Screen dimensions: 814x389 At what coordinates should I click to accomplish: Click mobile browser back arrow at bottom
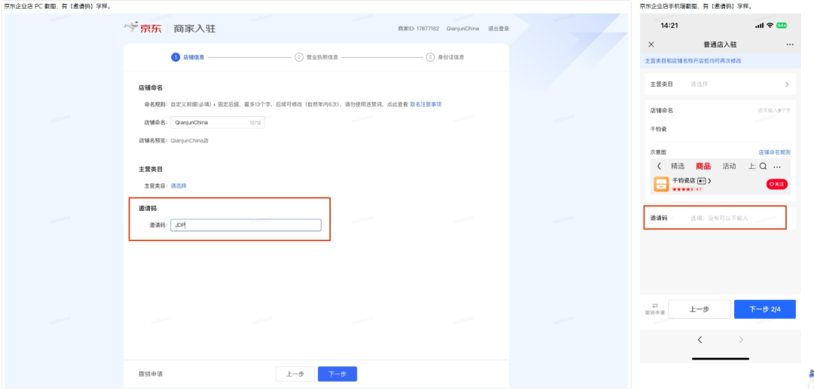[x=699, y=340]
